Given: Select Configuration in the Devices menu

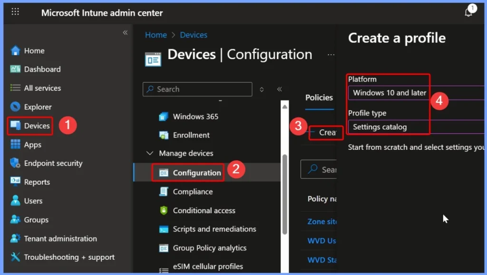Looking at the screenshot, I should point(196,173).
